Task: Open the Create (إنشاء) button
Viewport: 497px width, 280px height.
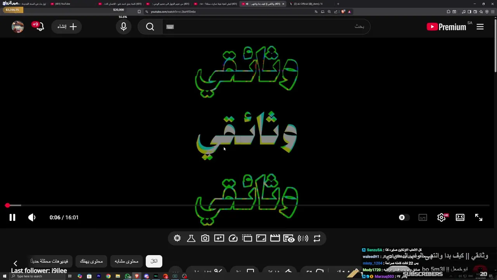Action: pyautogui.click(x=67, y=27)
